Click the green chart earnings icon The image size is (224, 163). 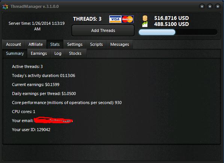(x=145, y=24)
